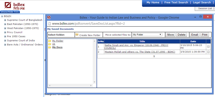This screenshot has width=215, height=97.
Task: Collapse the BDLEX root tree node
Action: pyautogui.click(x=2, y=16)
